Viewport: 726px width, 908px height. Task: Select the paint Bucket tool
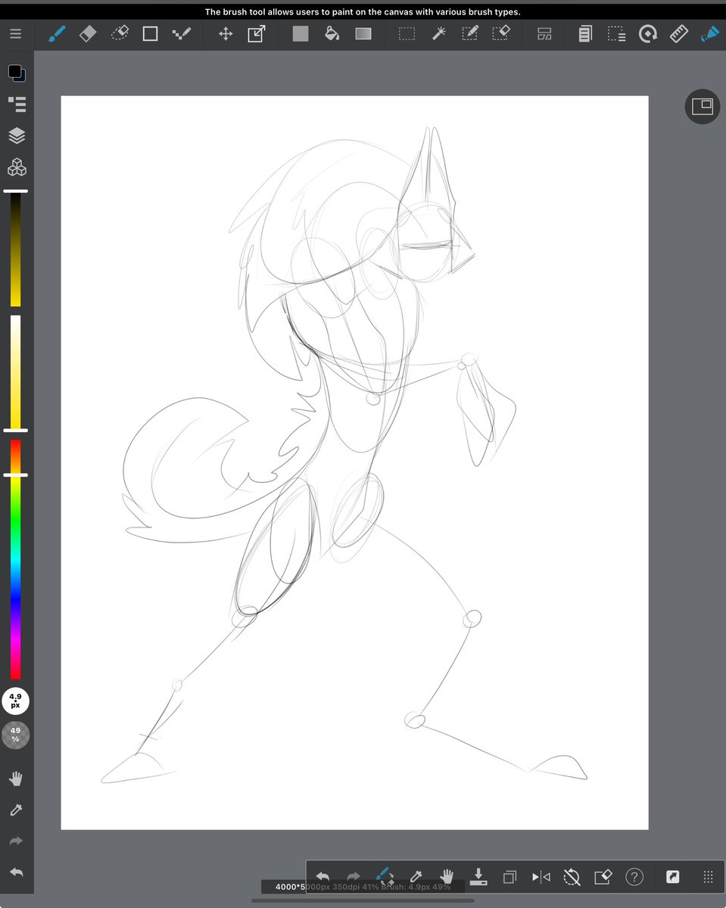332,34
